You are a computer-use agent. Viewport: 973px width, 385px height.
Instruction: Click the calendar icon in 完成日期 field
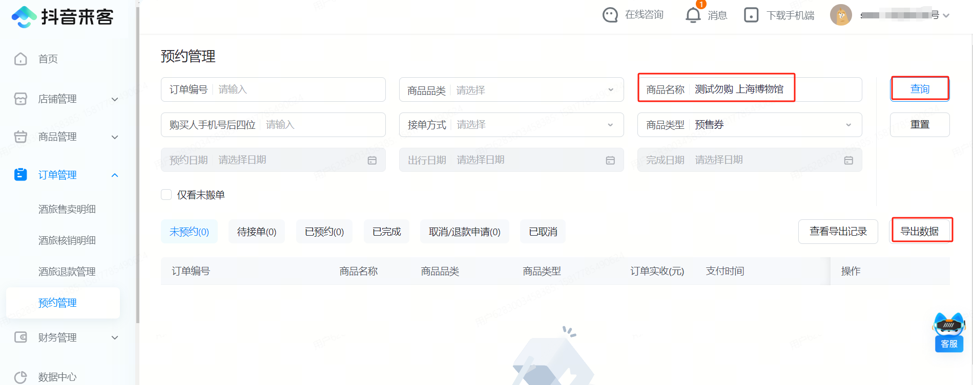848,161
